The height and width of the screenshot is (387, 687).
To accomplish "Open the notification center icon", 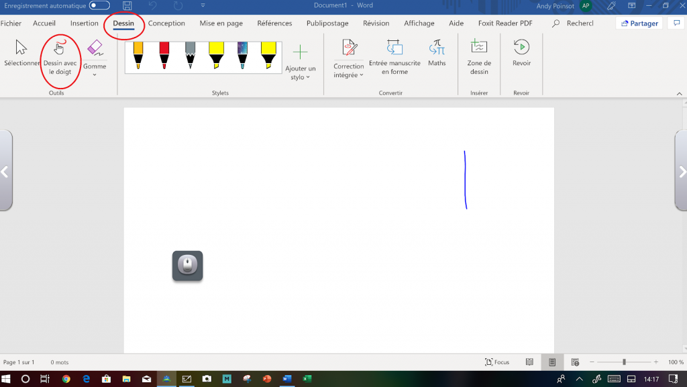I will (x=674, y=379).
